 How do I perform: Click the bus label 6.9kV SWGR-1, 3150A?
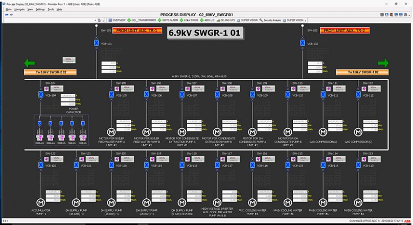click(199, 76)
